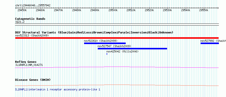Click the 29530k ruler tick label
The image size is (226, 97).
pos(167,10)
